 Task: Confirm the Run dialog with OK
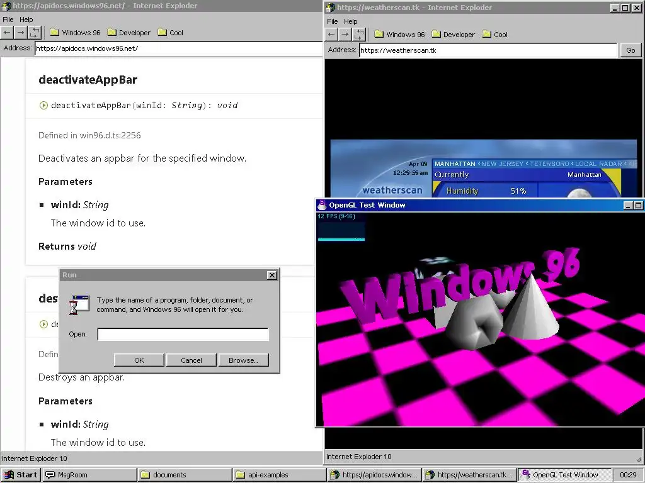coord(139,360)
